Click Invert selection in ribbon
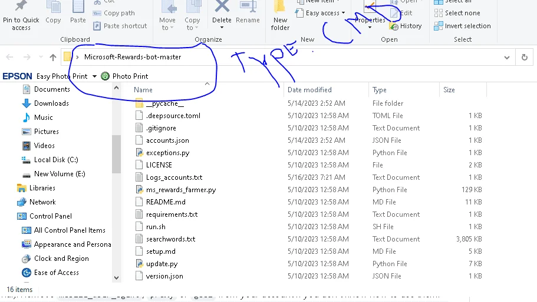The height and width of the screenshot is (302, 537). pos(462,26)
